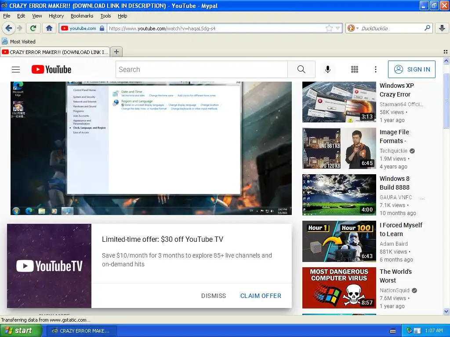Open the Windows XP Crazy Error title

coord(397,90)
